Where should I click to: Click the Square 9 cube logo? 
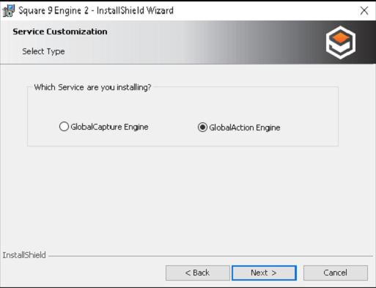(x=341, y=43)
